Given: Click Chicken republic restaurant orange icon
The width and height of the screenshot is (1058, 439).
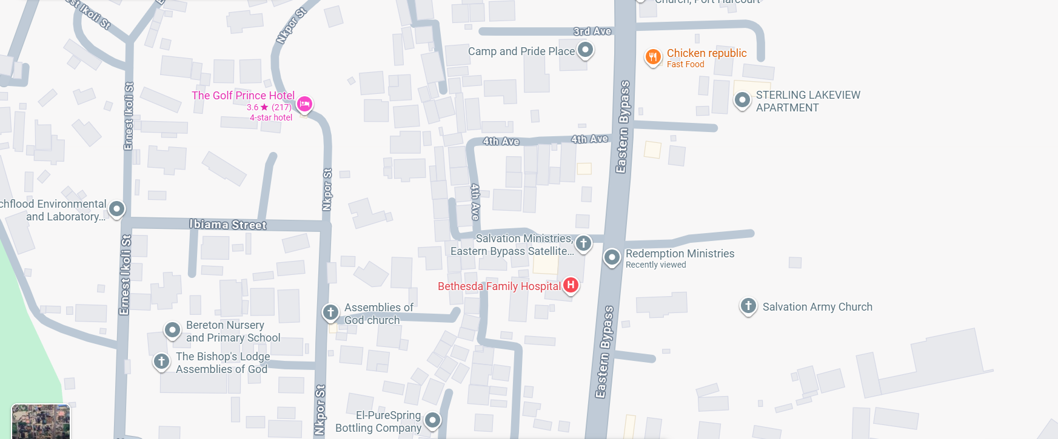Looking at the screenshot, I should (652, 57).
